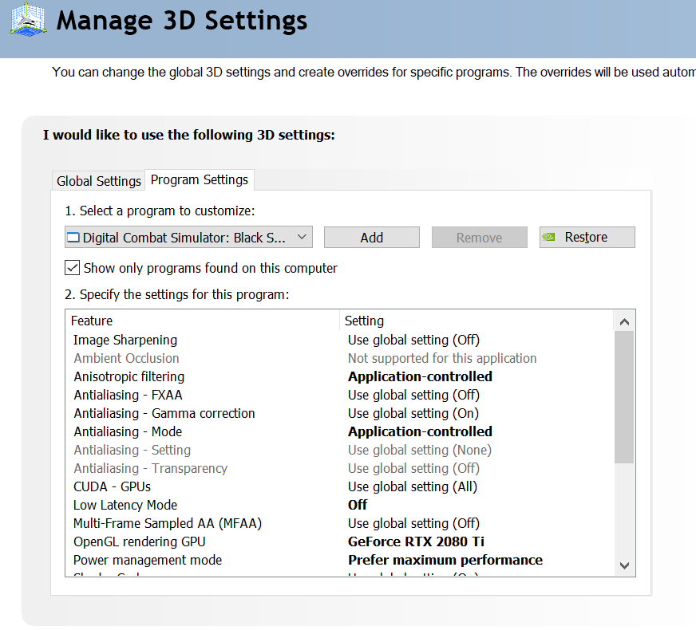The height and width of the screenshot is (630, 696).
Task: Click the settings list scrollbar thumb
Action: click(x=624, y=397)
